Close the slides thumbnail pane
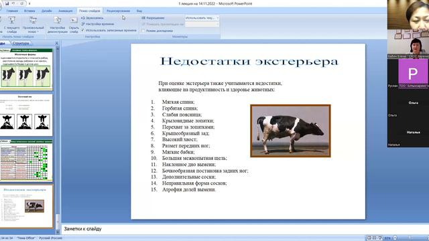 click(x=56, y=43)
